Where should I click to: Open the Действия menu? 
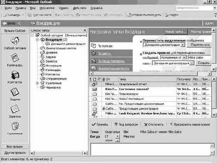click(79, 8)
